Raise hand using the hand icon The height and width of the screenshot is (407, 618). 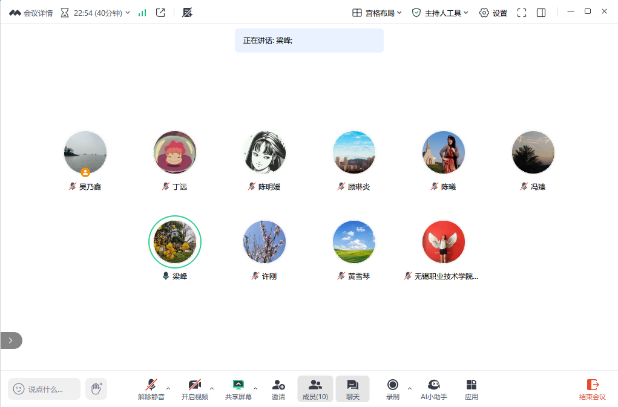click(96, 389)
